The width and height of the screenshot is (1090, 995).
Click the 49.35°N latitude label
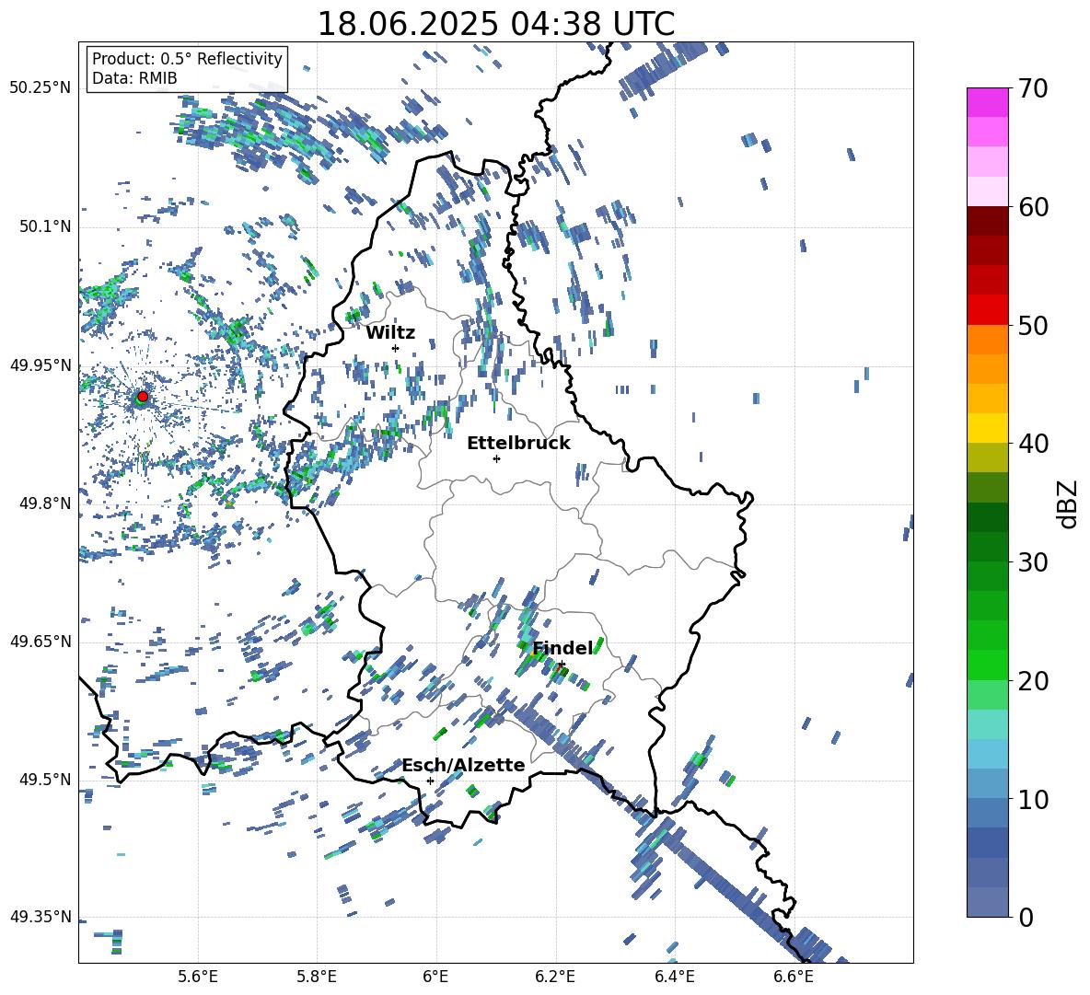pos(41,917)
